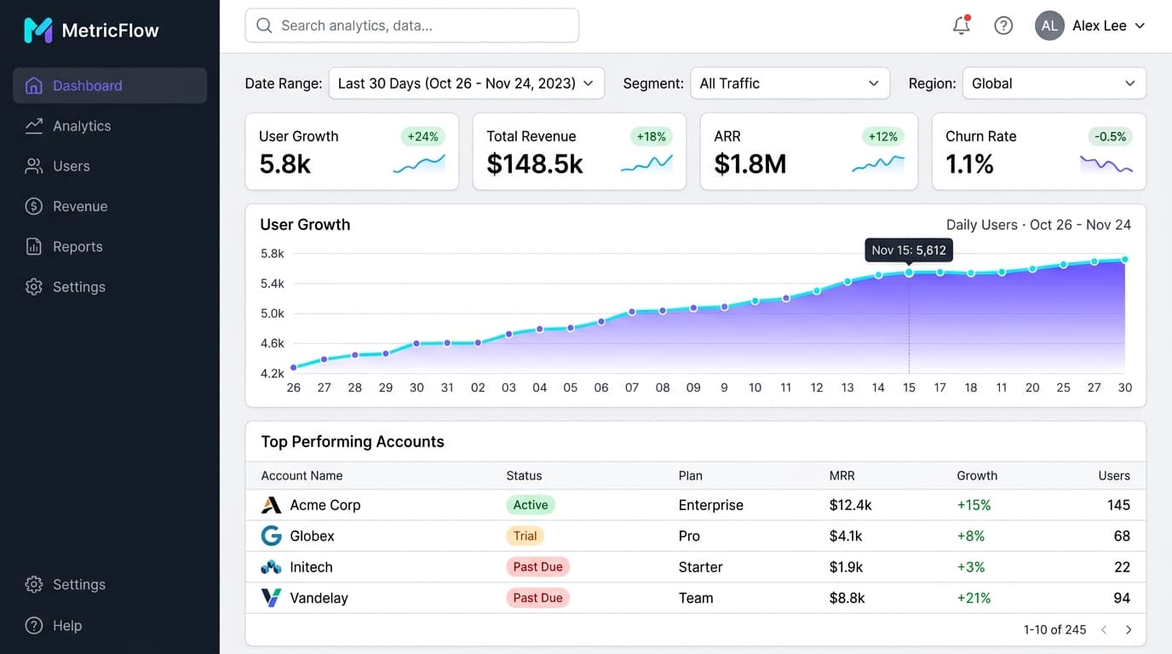Click the Alex Lee user name
1172x654 pixels.
[1099, 26]
